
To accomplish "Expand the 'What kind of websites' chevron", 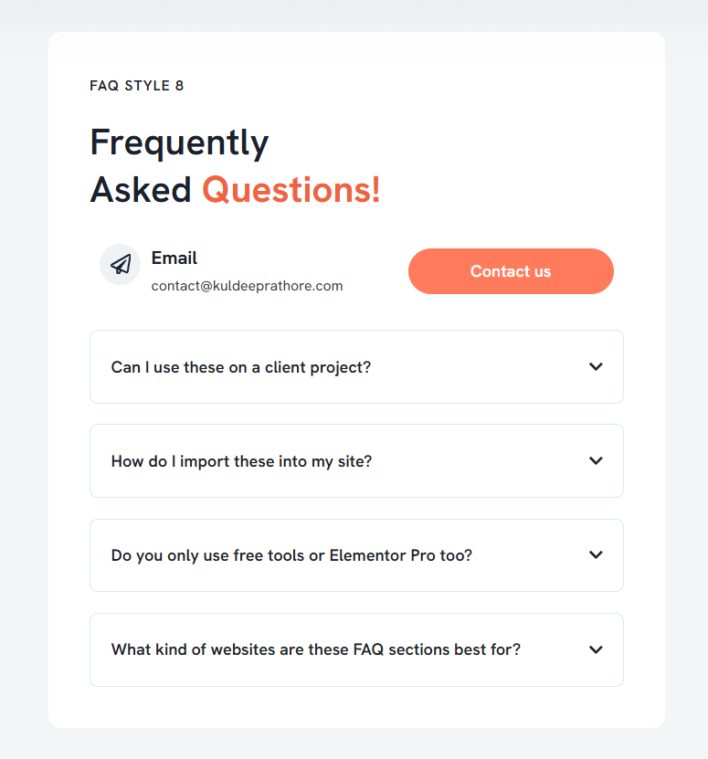I will [x=596, y=649].
